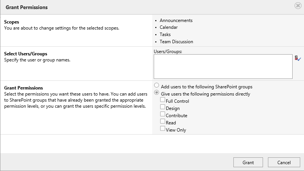This screenshot has width=304, height=171.
Task: Close the Grant Permissions dialog
Action: pyautogui.click(x=298, y=6)
